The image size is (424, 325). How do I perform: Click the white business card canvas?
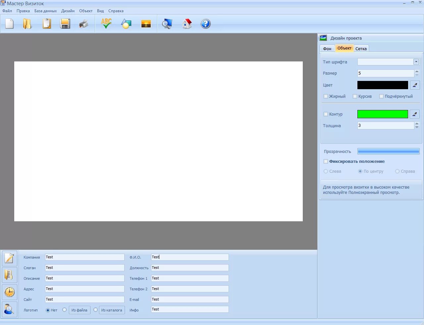click(158, 141)
